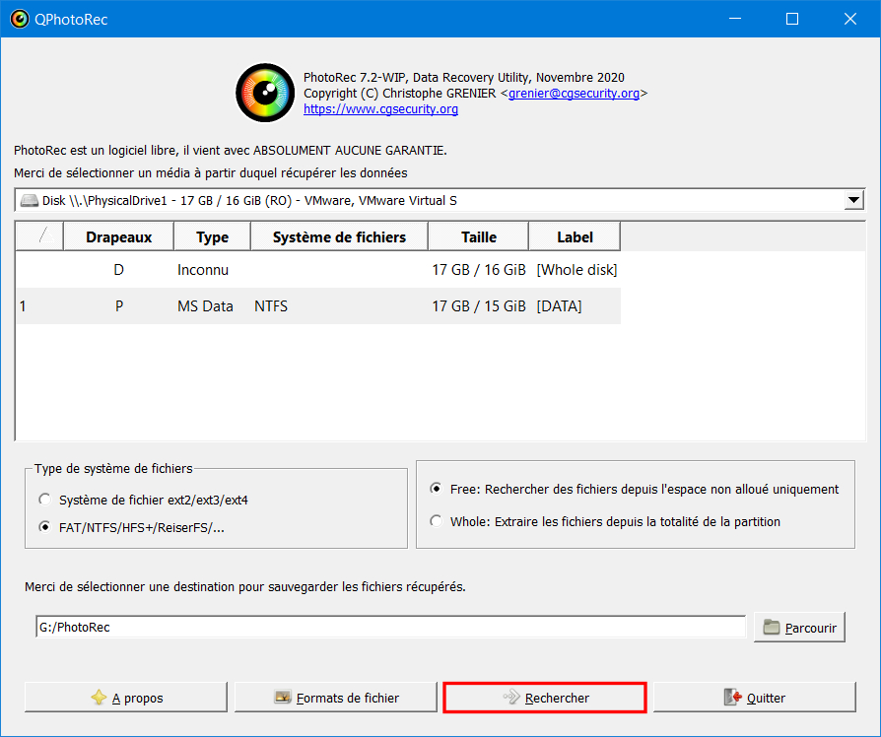The width and height of the screenshot is (881, 737).
Task: Sort by Drapeaux column header
Action: point(118,237)
